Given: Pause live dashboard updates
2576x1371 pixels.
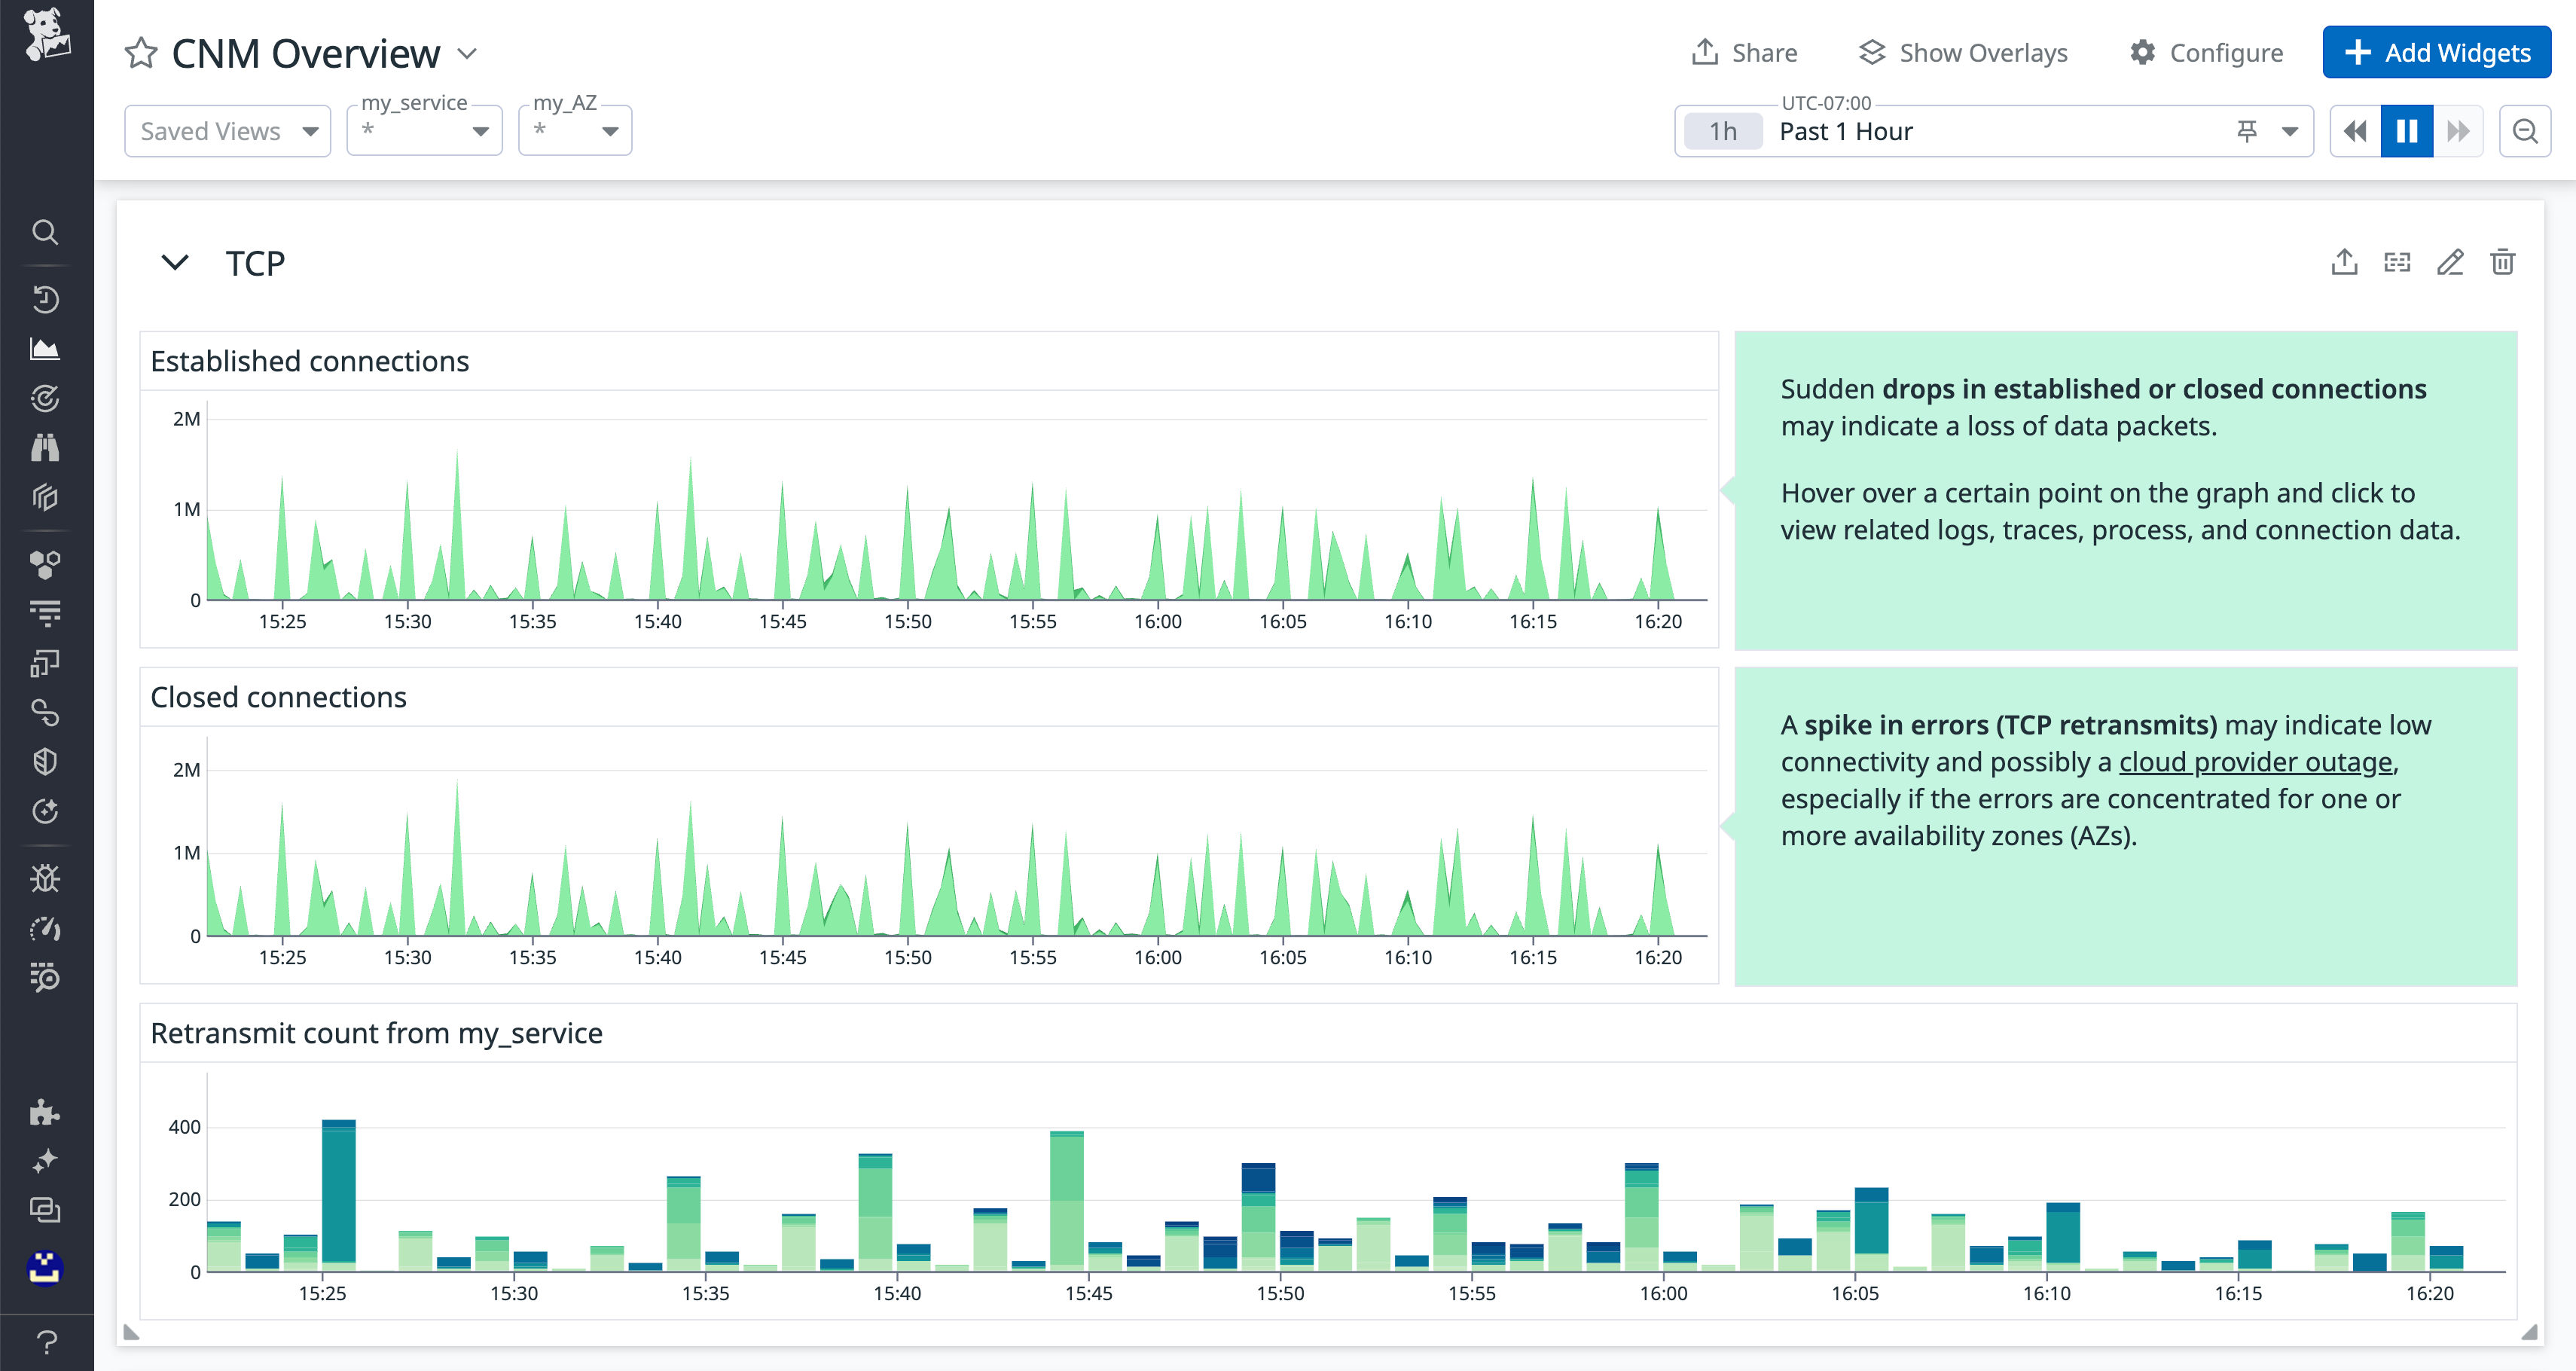Looking at the screenshot, I should point(2406,131).
